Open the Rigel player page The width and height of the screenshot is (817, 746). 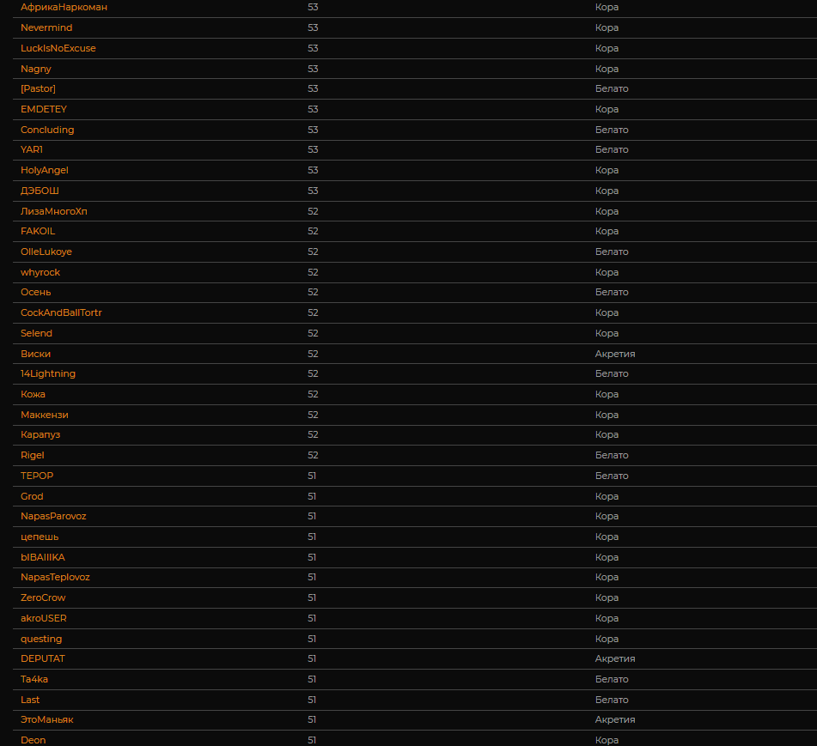click(33, 455)
